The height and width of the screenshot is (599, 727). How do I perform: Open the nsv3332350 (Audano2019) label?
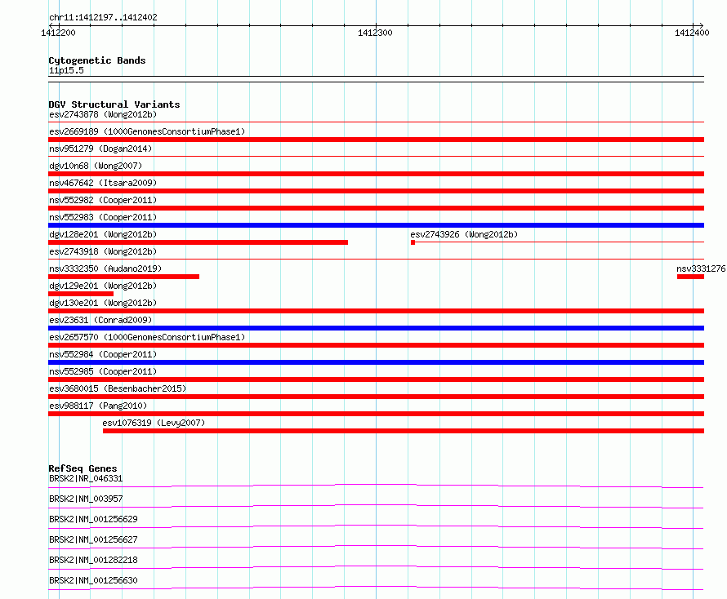tap(105, 268)
